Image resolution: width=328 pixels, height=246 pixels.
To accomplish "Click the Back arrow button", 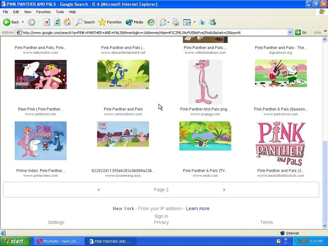I will click(11, 22).
